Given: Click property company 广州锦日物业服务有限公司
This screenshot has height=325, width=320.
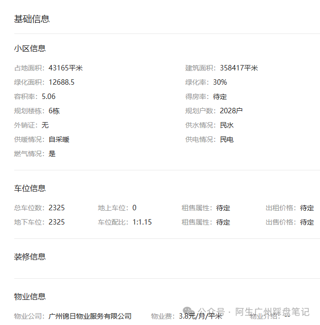Looking at the screenshot, I should tap(90, 316).
